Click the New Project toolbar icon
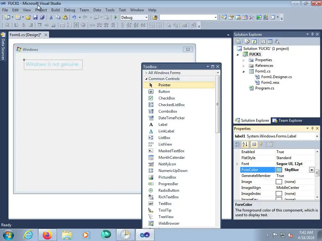322x241 pixels. [x=8, y=18]
